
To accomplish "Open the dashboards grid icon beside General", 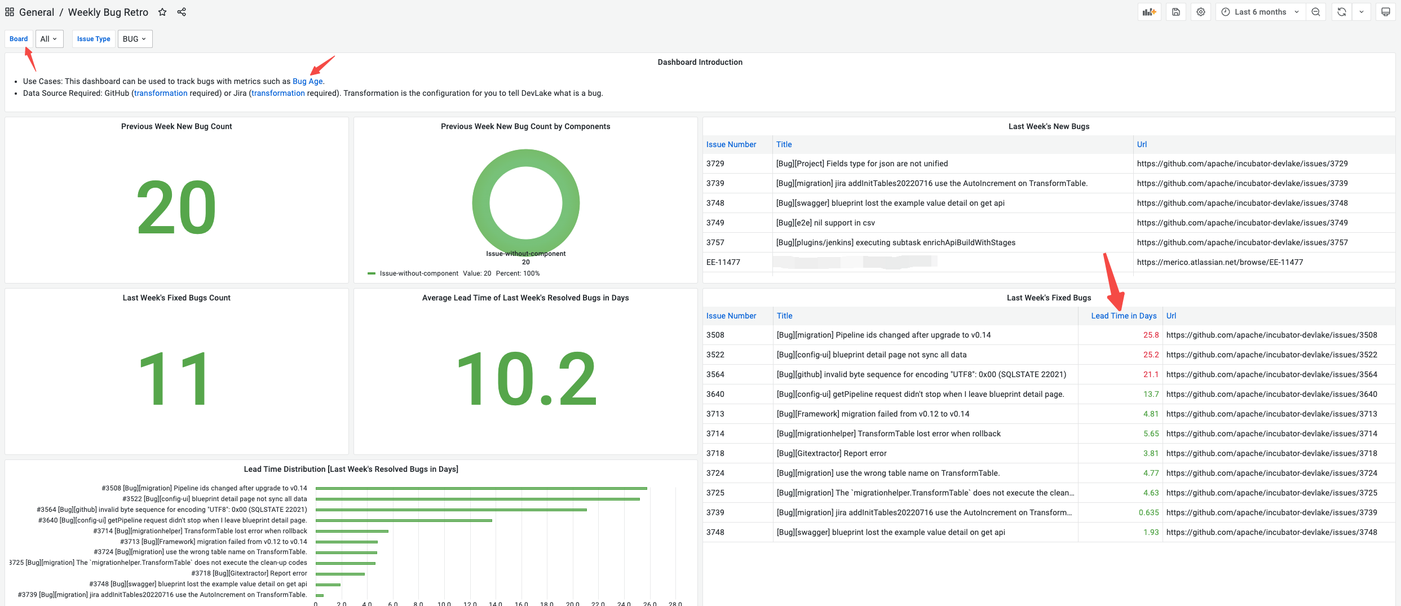I will (10, 12).
